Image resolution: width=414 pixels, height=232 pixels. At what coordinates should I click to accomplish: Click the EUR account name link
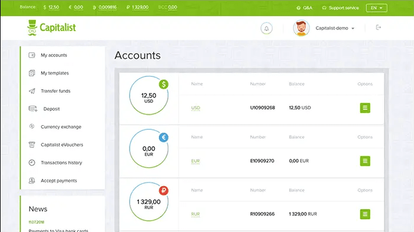(196, 161)
